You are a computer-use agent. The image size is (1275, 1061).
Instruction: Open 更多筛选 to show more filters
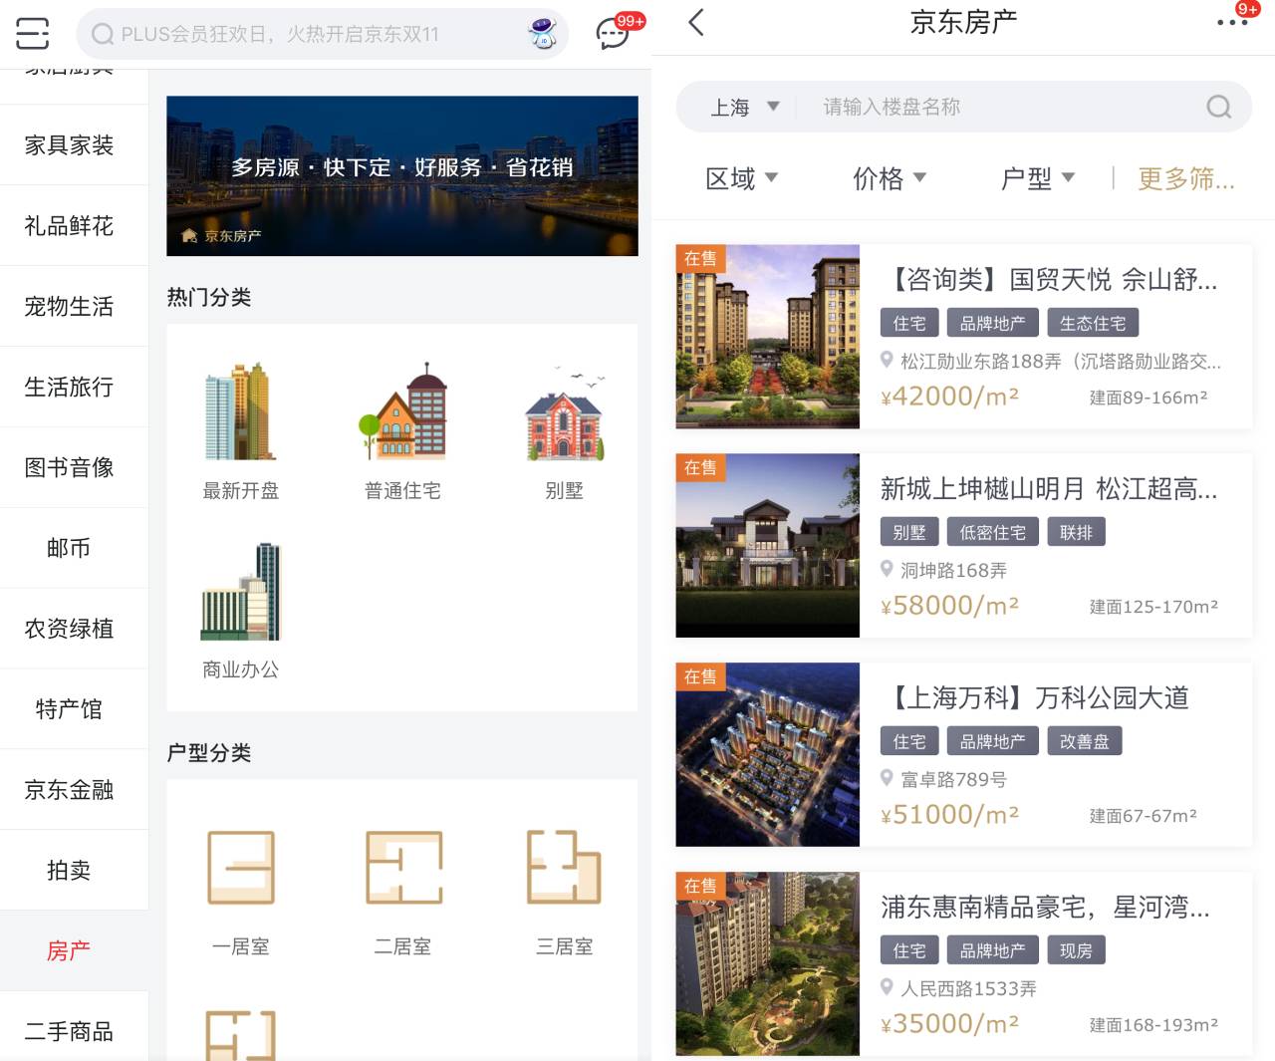1186,177
